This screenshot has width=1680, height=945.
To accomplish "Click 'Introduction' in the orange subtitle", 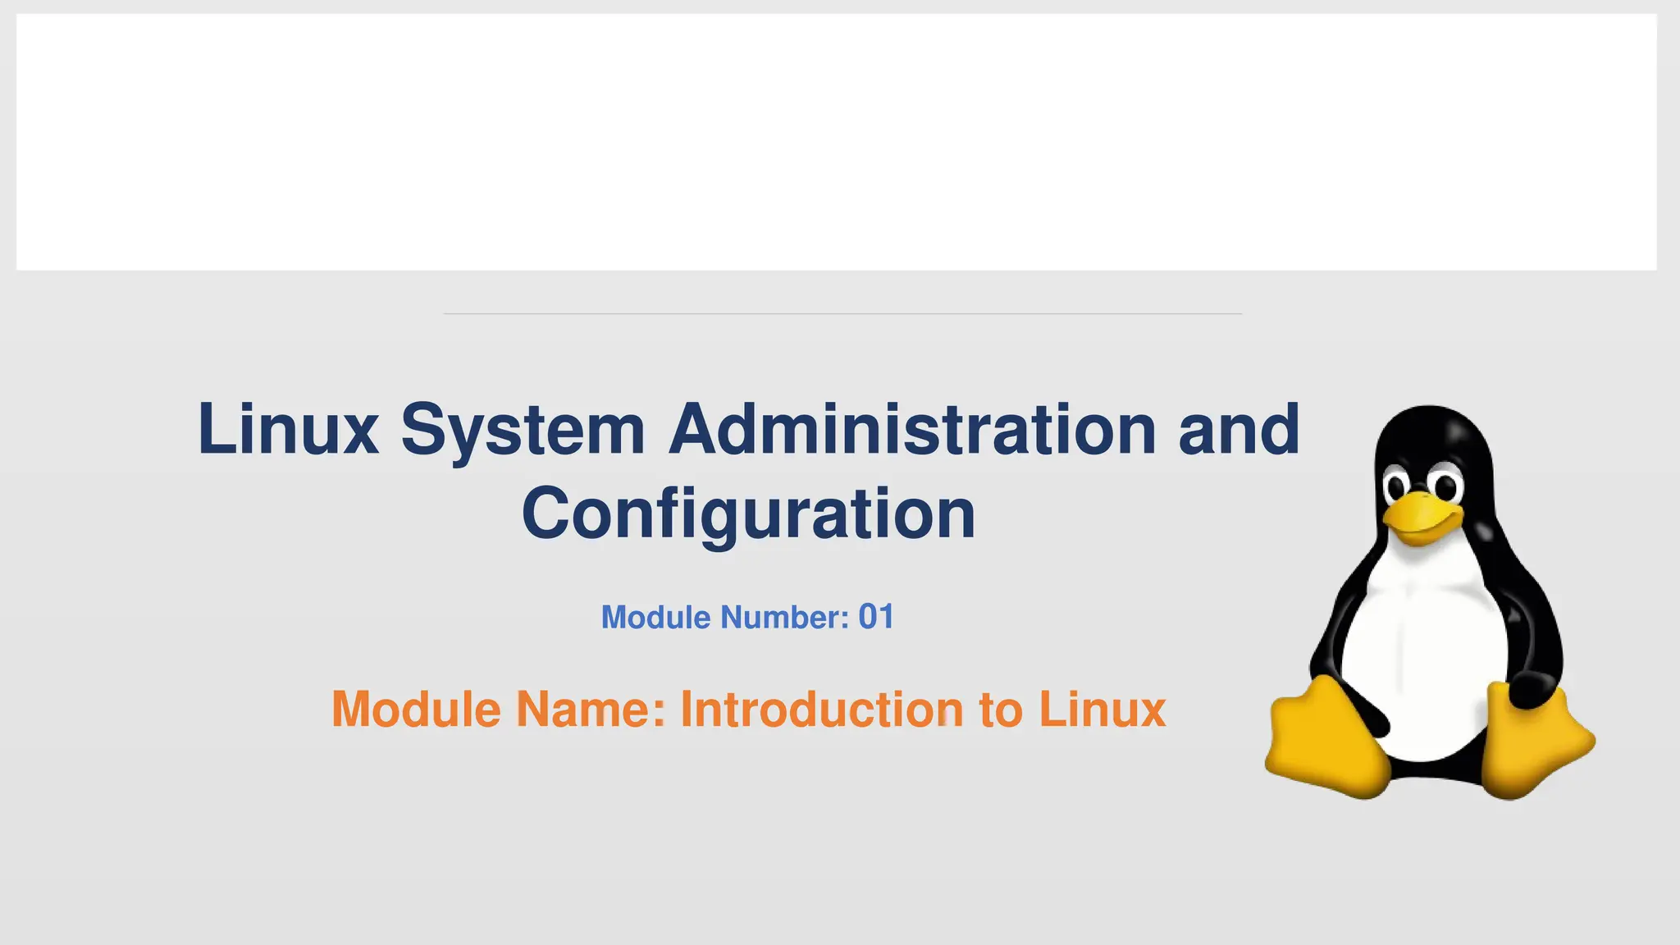I will (822, 710).
